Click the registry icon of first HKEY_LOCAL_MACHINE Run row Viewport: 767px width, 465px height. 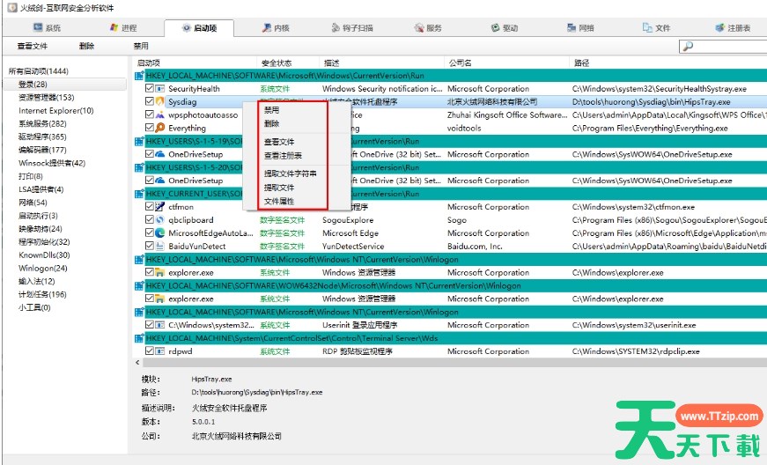[139, 76]
